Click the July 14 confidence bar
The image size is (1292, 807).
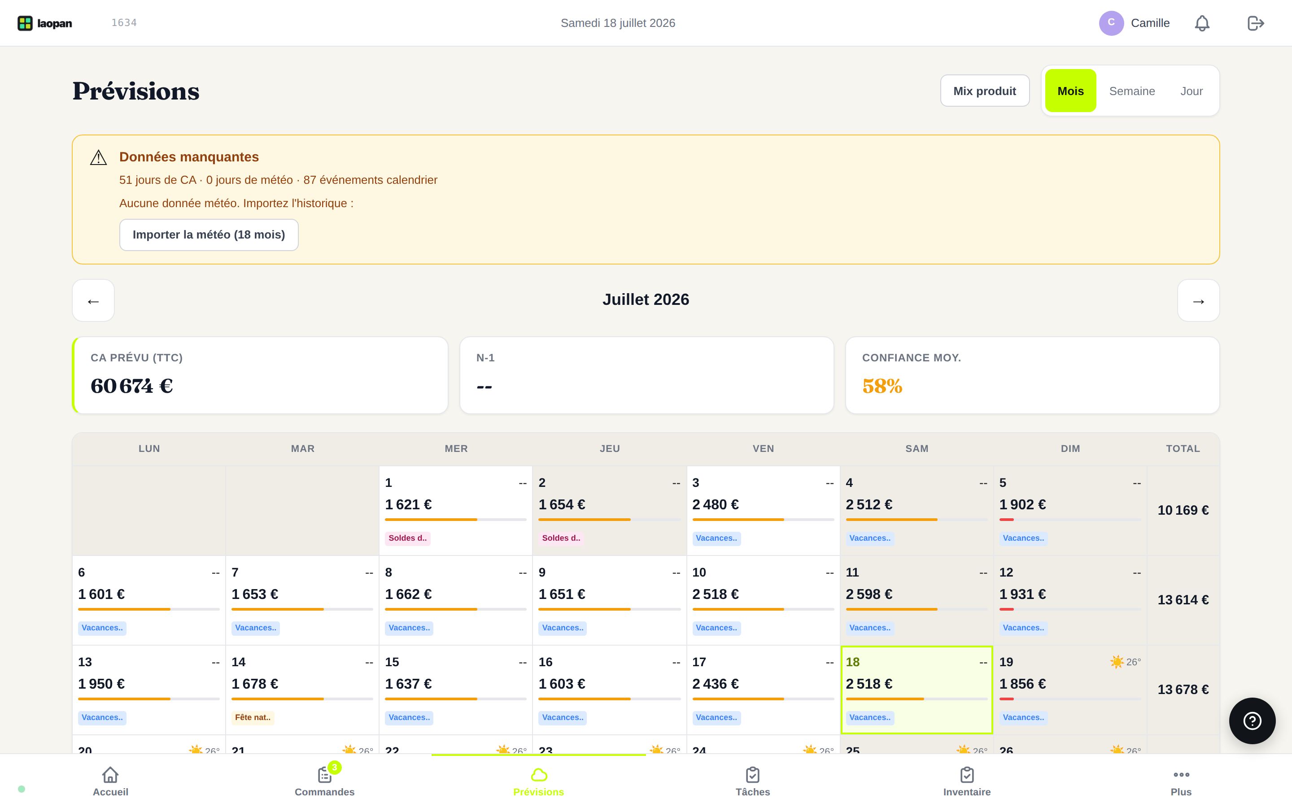click(302, 699)
